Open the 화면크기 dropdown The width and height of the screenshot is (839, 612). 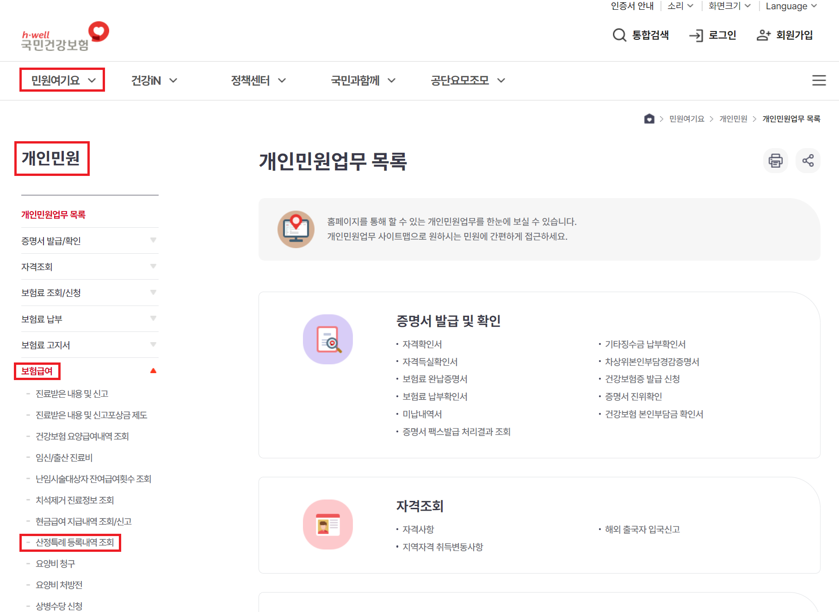(729, 6)
